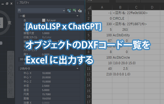Select column A header in Excel

pyautogui.click(x=102, y=7)
